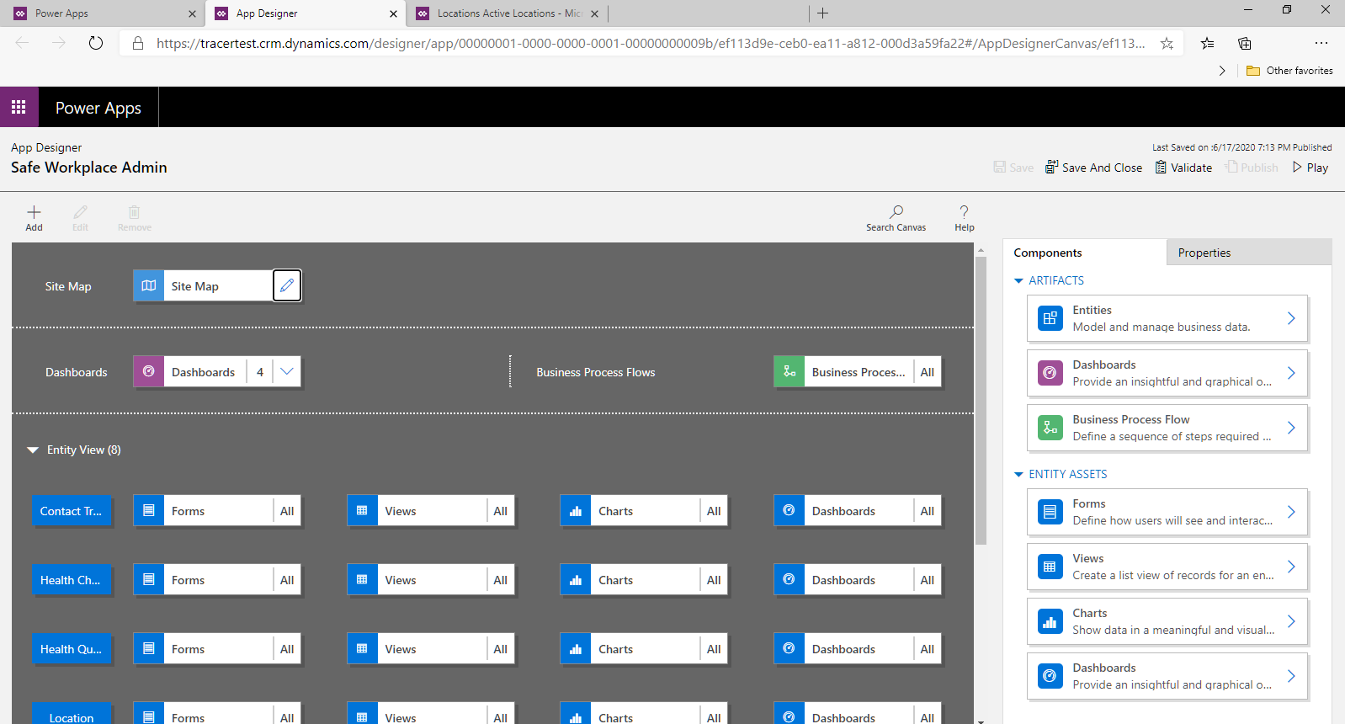Close the App Designer browser tab
Viewport: 1345px width, 724px height.
tap(393, 13)
